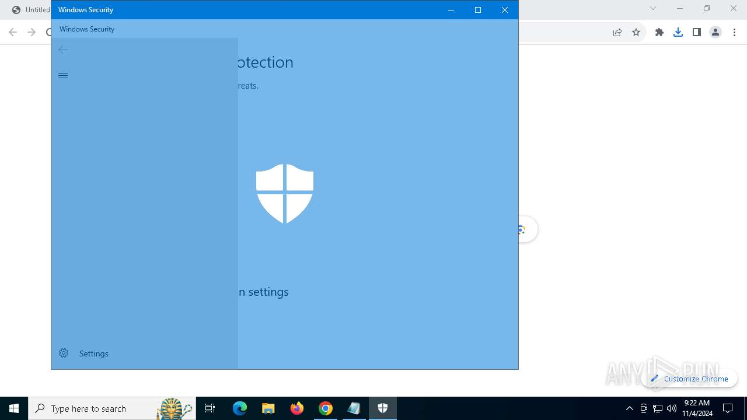This screenshot has width=747, height=420.
Task: Open Task View on taskbar
Action: [x=210, y=408]
